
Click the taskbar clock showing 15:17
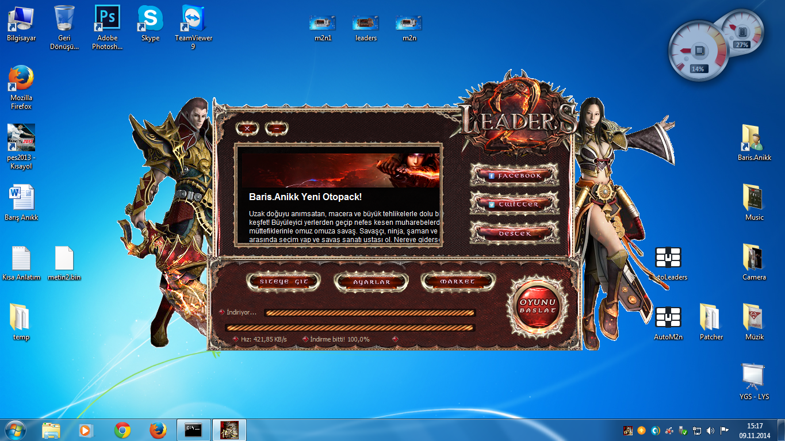point(755,431)
